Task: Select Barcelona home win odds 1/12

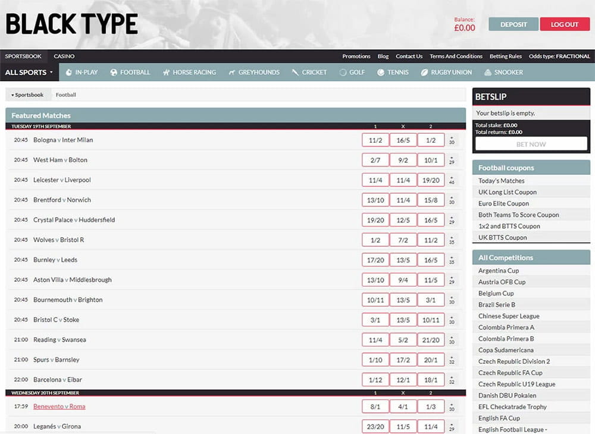Action: pyautogui.click(x=375, y=380)
